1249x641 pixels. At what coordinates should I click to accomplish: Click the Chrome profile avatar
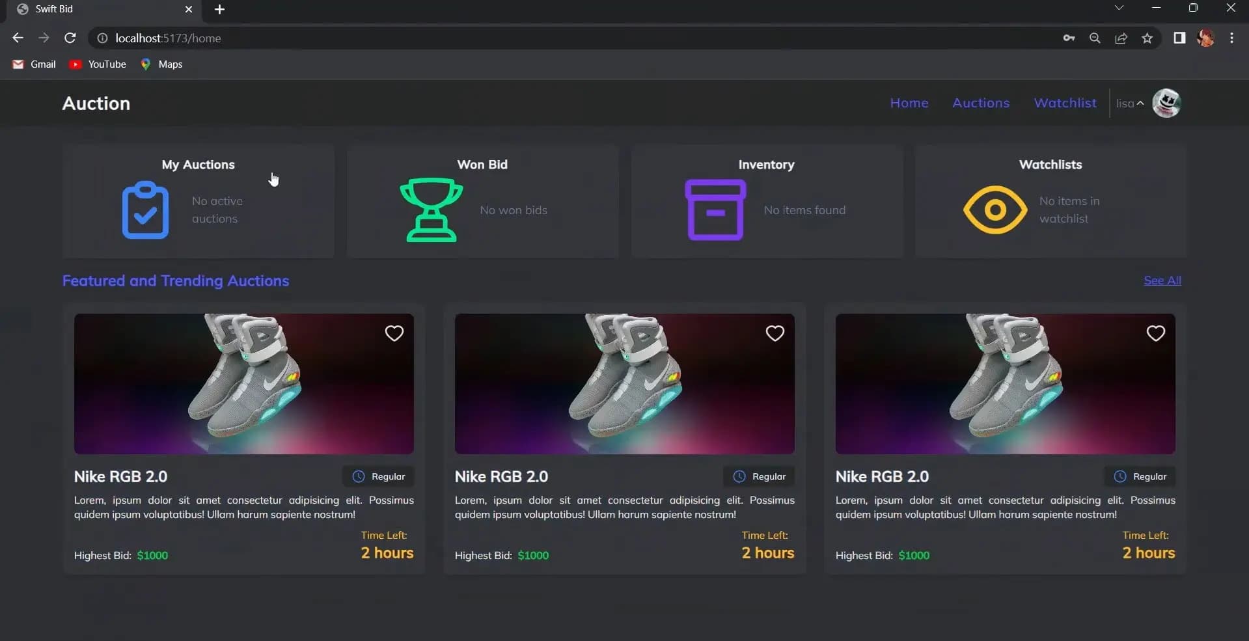[x=1205, y=38]
